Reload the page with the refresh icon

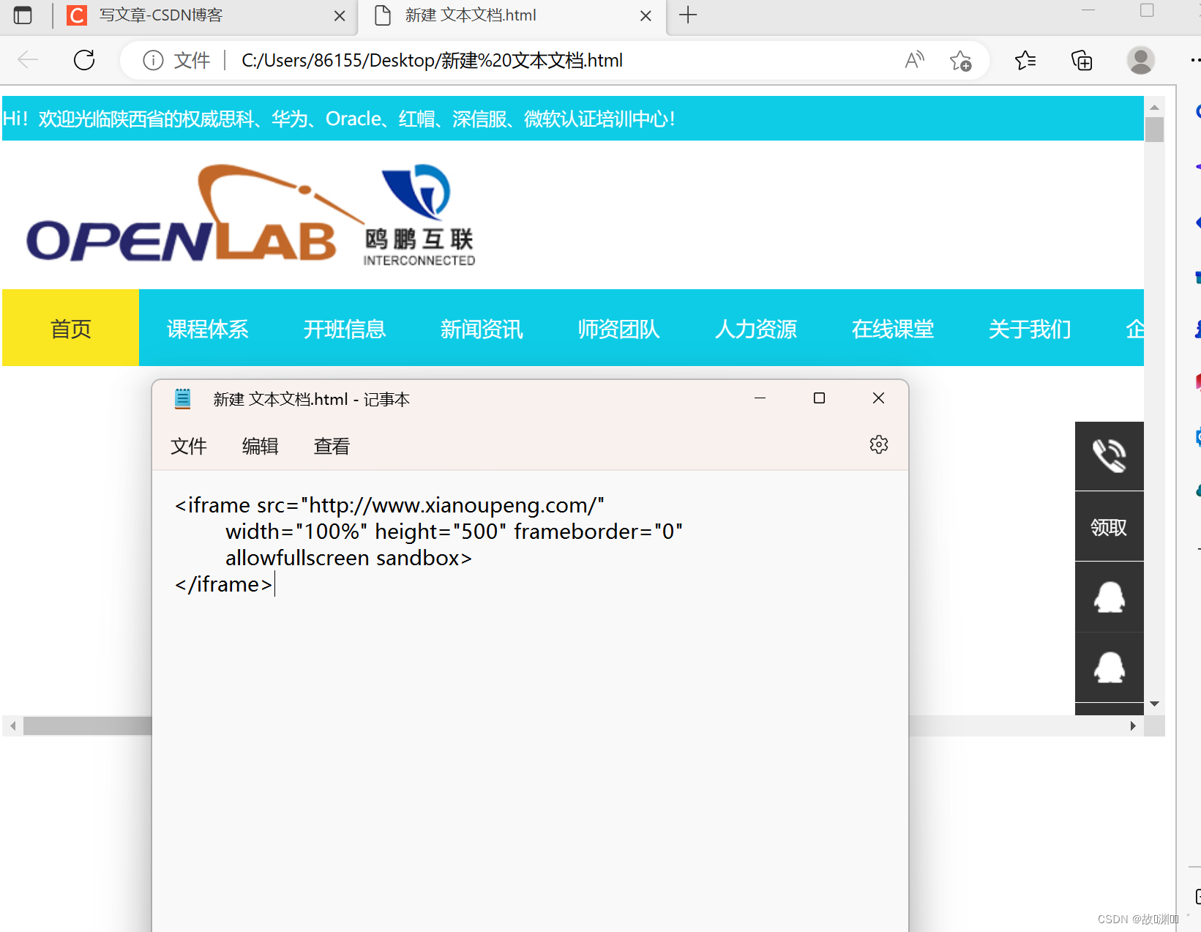[x=84, y=60]
